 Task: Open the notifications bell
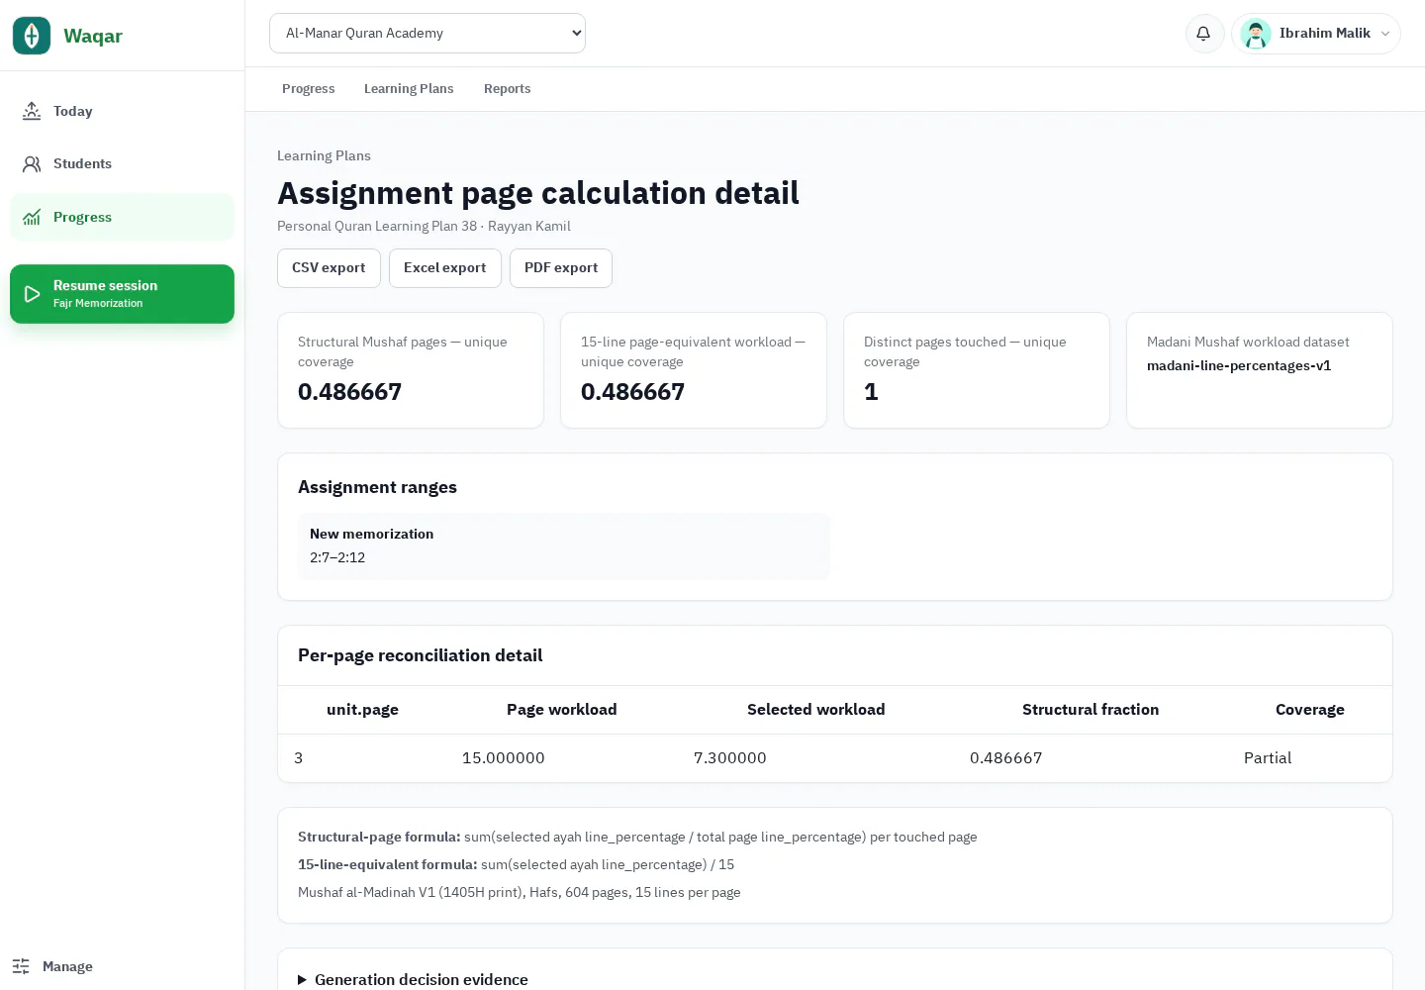coord(1204,34)
